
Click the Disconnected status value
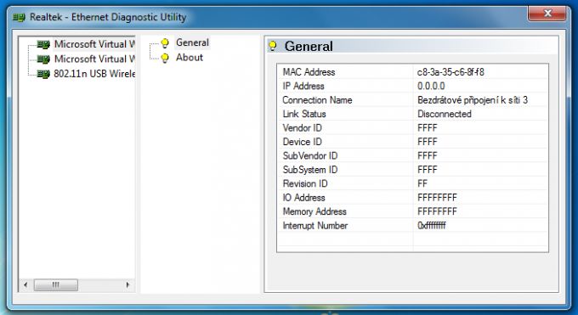click(x=445, y=115)
